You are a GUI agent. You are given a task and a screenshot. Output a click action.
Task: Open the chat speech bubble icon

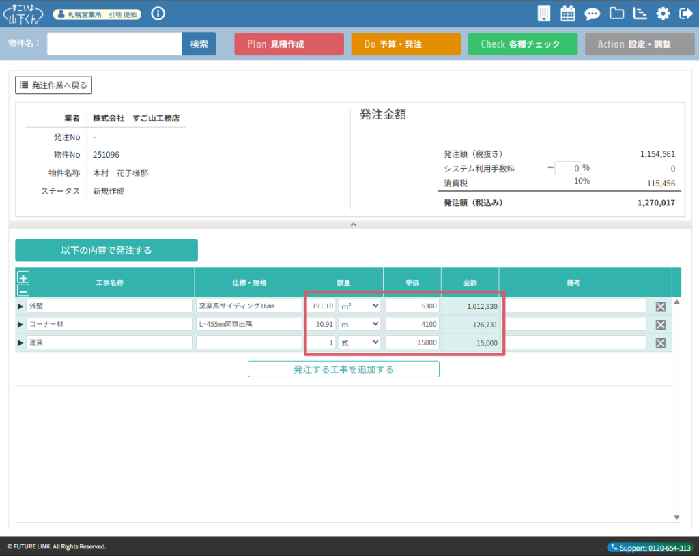tap(593, 14)
